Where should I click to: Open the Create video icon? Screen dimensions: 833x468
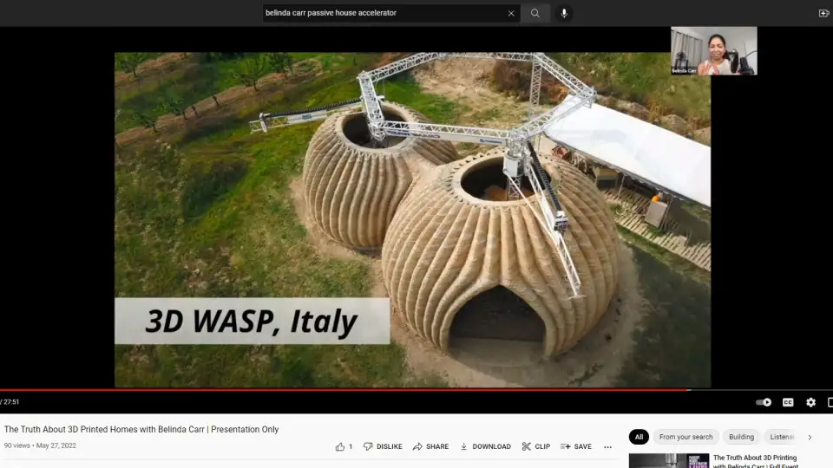[823, 13]
